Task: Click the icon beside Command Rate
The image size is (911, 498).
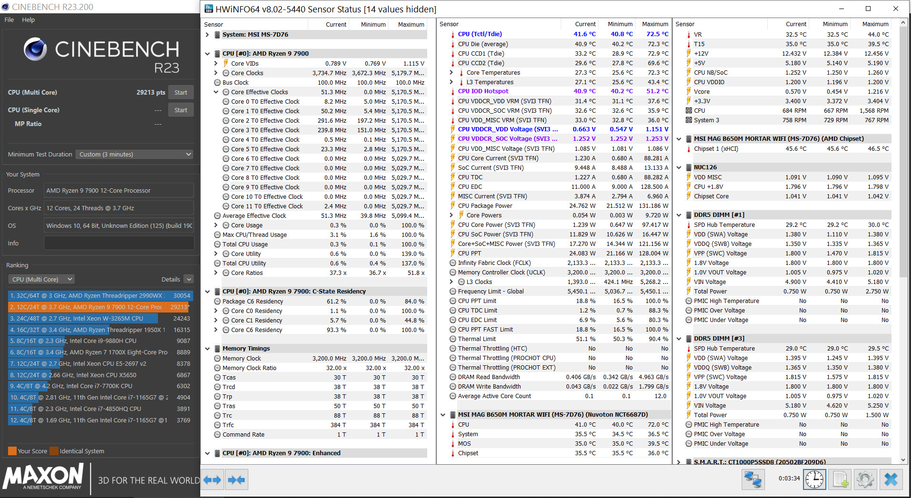Action: (x=217, y=434)
